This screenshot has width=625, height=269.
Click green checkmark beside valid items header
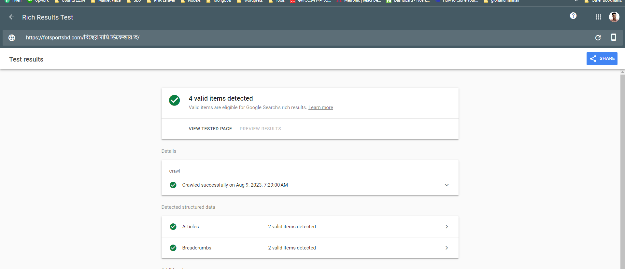point(174,100)
